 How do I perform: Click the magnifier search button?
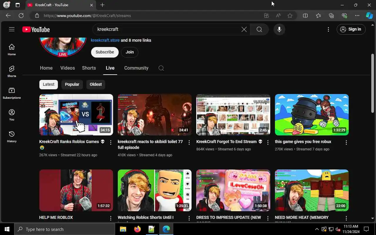point(259,29)
